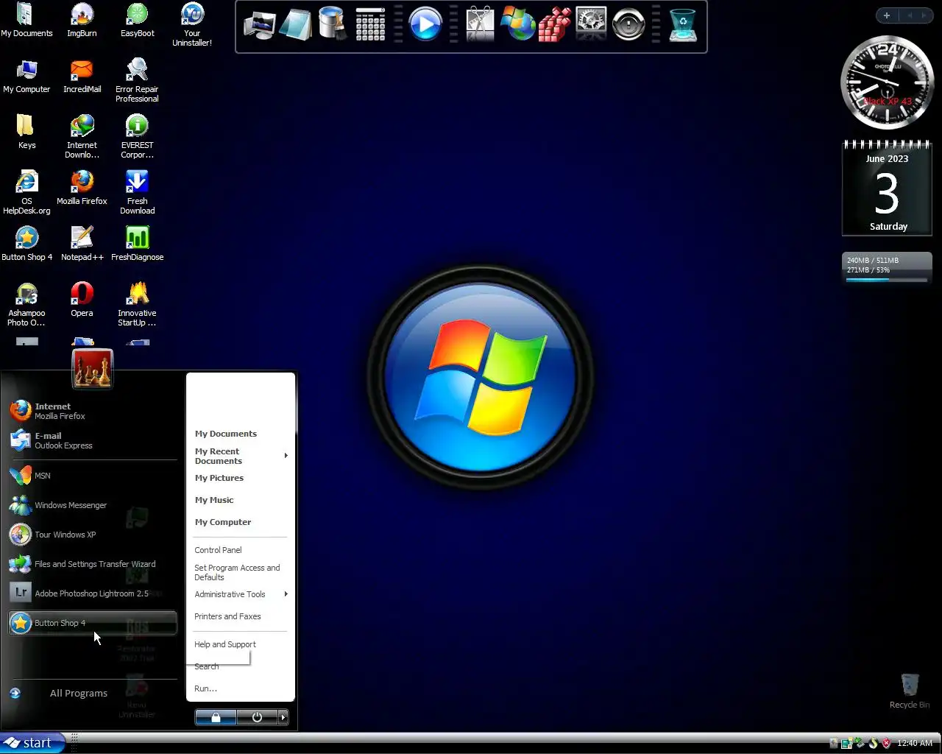
Task: Open the red cubes registry dock icon
Action: click(x=555, y=26)
